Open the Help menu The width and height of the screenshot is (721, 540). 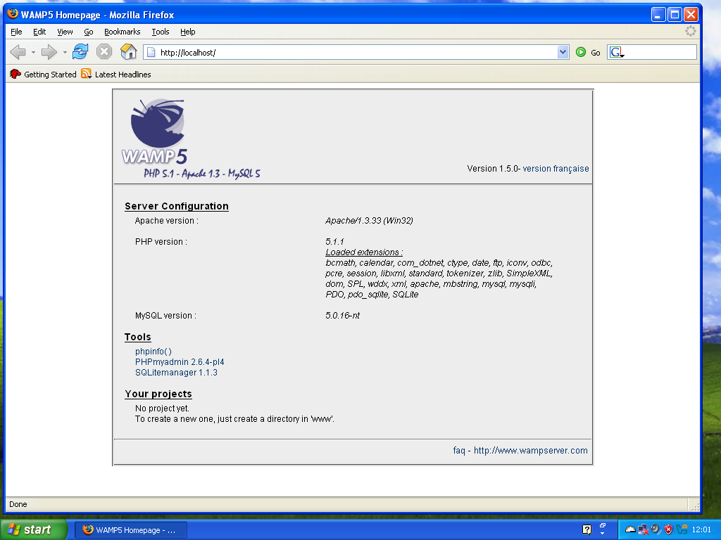click(x=187, y=32)
